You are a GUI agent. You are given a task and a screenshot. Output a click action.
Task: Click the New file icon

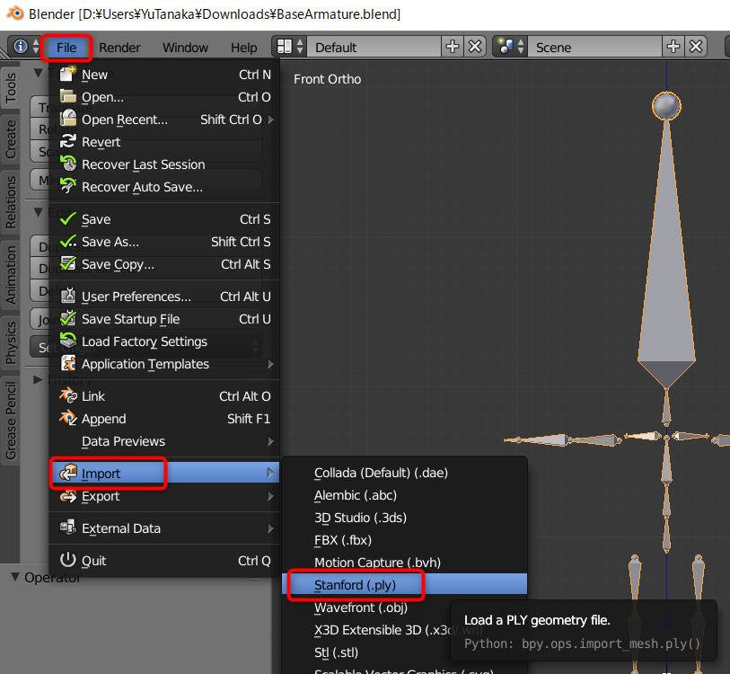(x=68, y=74)
